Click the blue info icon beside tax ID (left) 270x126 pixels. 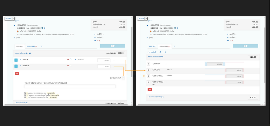pyautogui.click(x=42, y=28)
